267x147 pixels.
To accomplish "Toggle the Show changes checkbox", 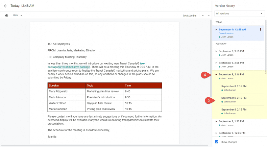I will click(217, 142).
